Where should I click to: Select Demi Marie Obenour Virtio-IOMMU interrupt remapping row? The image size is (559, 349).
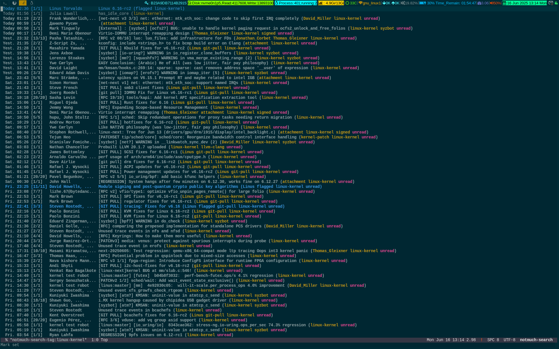(x=279, y=33)
